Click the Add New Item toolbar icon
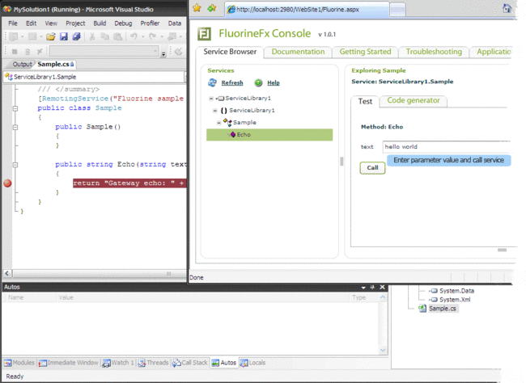The height and width of the screenshot is (383, 526). pyautogui.click(x=32, y=36)
